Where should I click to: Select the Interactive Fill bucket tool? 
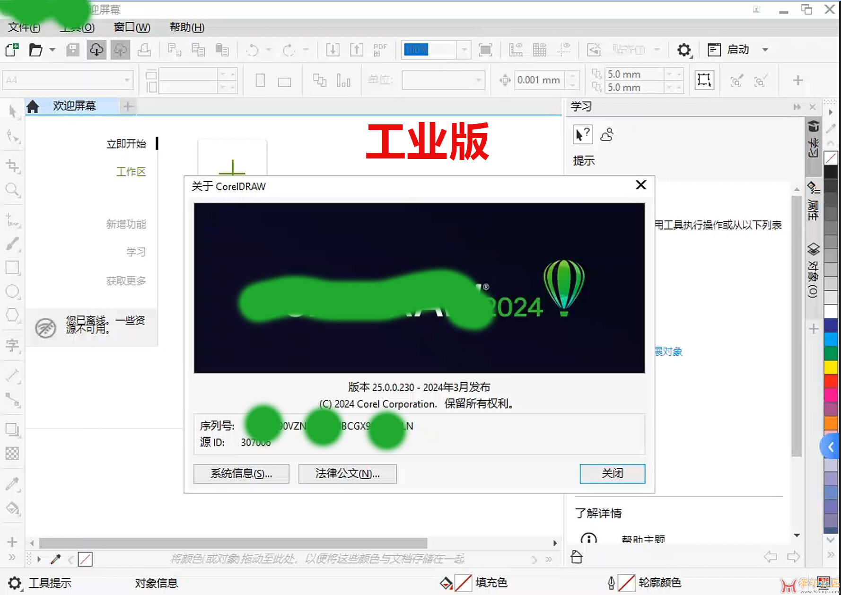(x=12, y=508)
